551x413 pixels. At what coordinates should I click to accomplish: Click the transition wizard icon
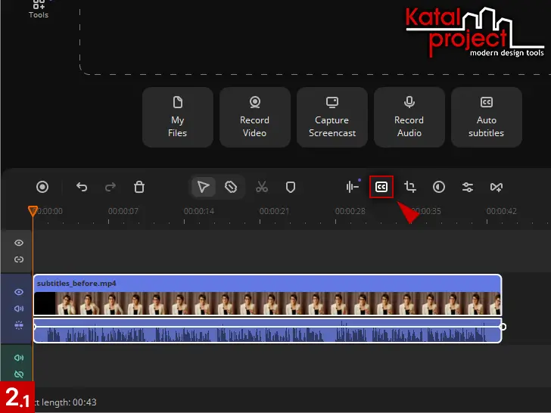click(x=497, y=187)
